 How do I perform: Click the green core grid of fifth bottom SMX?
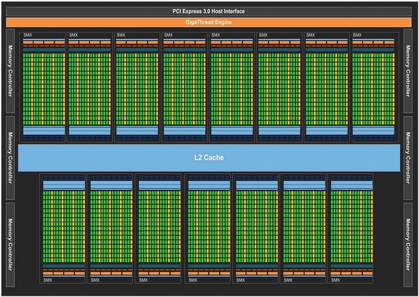256,227
